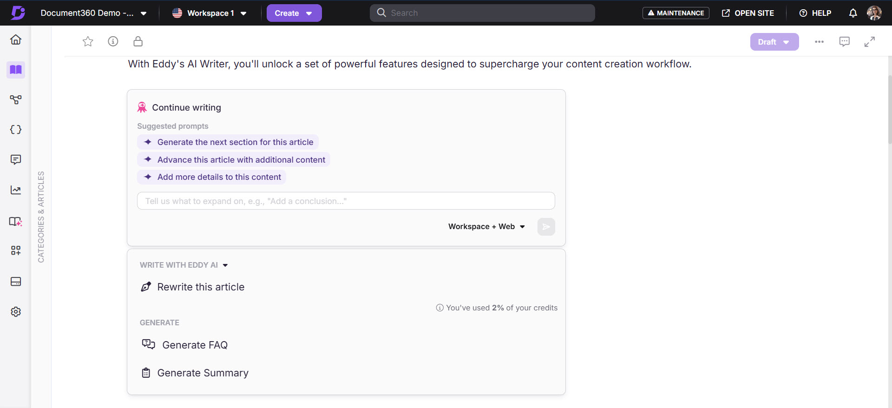
Task: Click the Generate Summary clipboard icon
Action: (146, 373)
